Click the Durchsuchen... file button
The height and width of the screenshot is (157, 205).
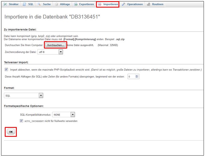pos(55,45)
